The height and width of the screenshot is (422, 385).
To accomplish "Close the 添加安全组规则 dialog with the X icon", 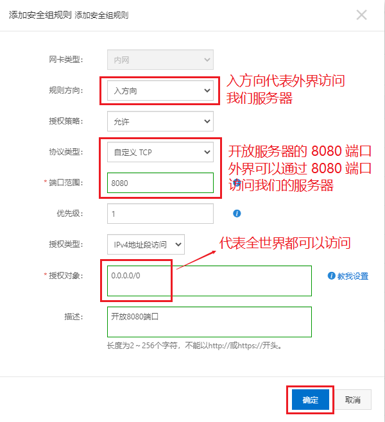I will click(361, 15).
